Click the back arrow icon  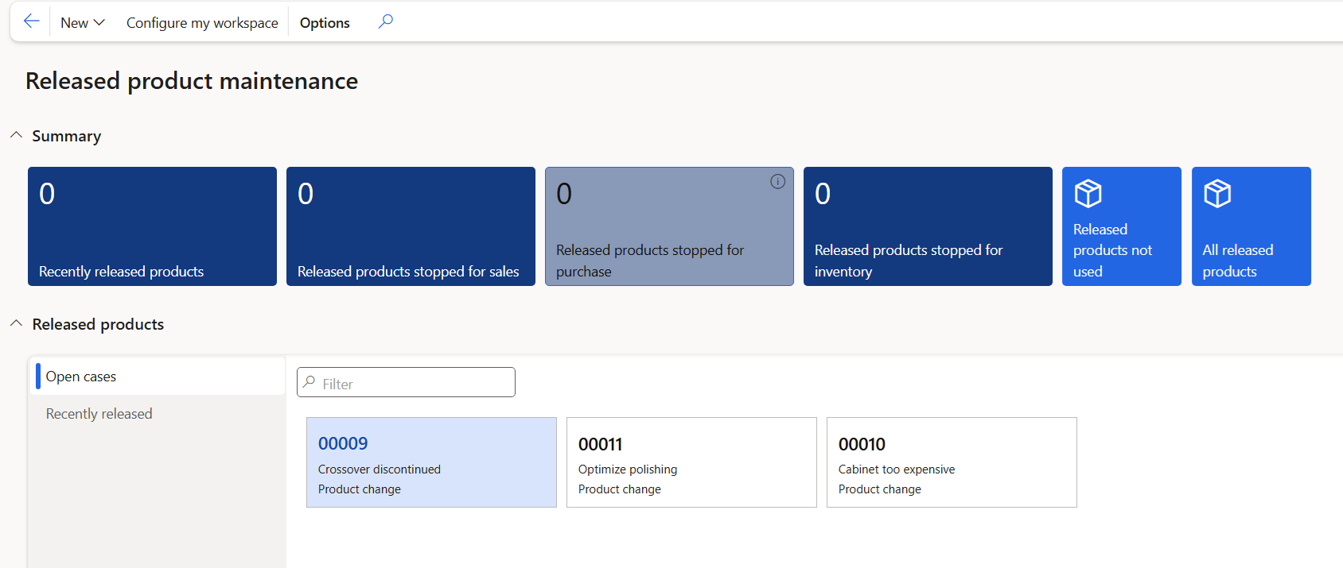point(31,21)
